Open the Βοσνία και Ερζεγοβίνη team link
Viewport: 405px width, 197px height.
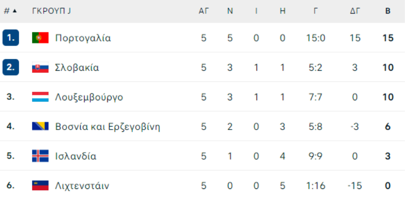pyautogui.click(x=108, y=127)
